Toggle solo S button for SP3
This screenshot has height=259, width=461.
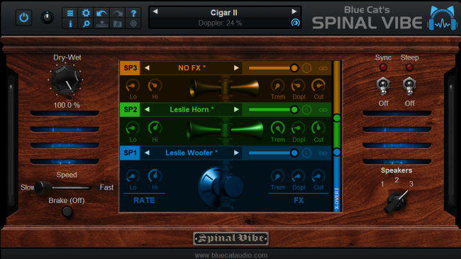pyautogui.click(x=306, y=68)
